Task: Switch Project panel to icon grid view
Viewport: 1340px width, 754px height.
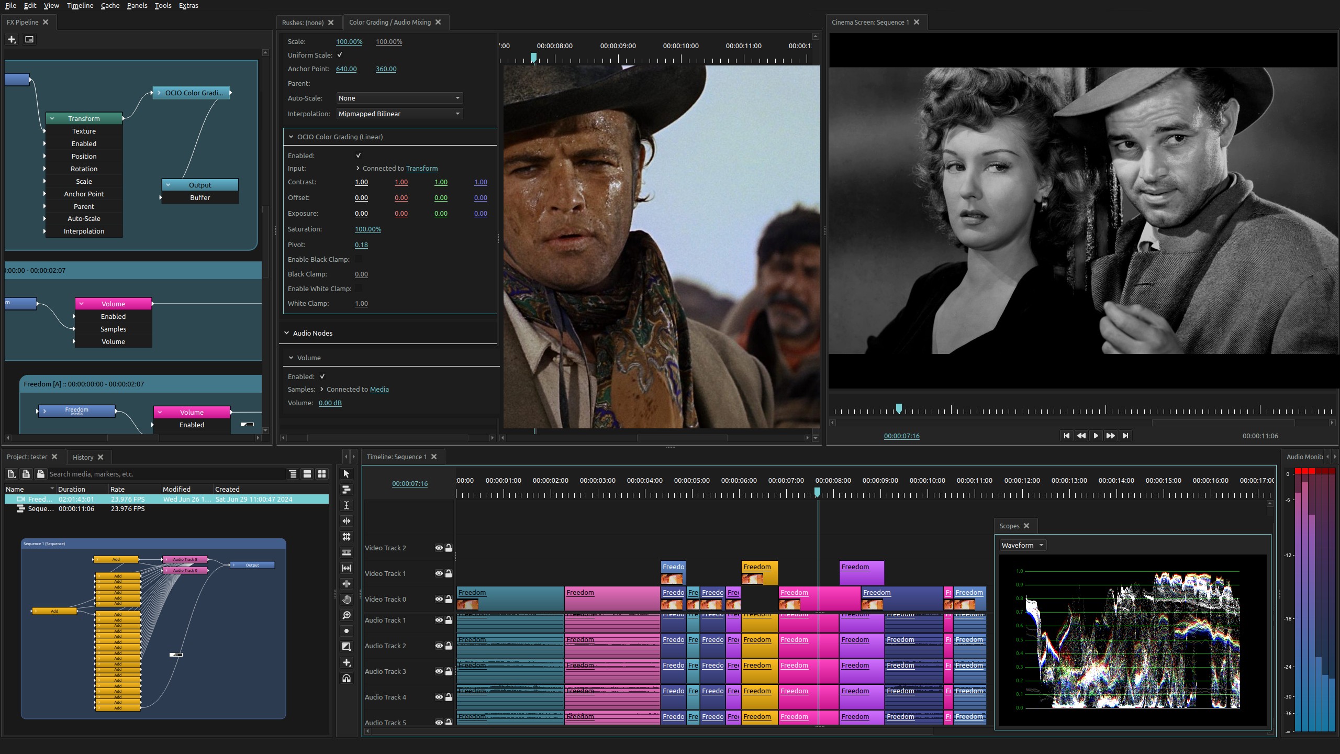Action: coord(322,474)
